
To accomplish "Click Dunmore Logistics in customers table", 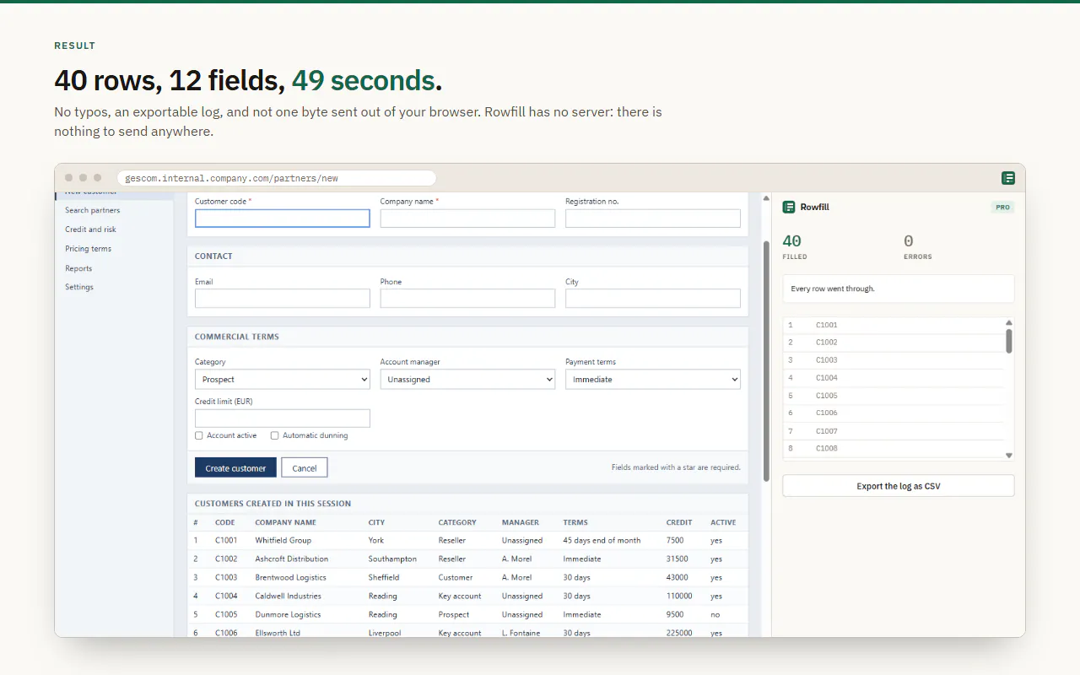I will coord(288,614).
